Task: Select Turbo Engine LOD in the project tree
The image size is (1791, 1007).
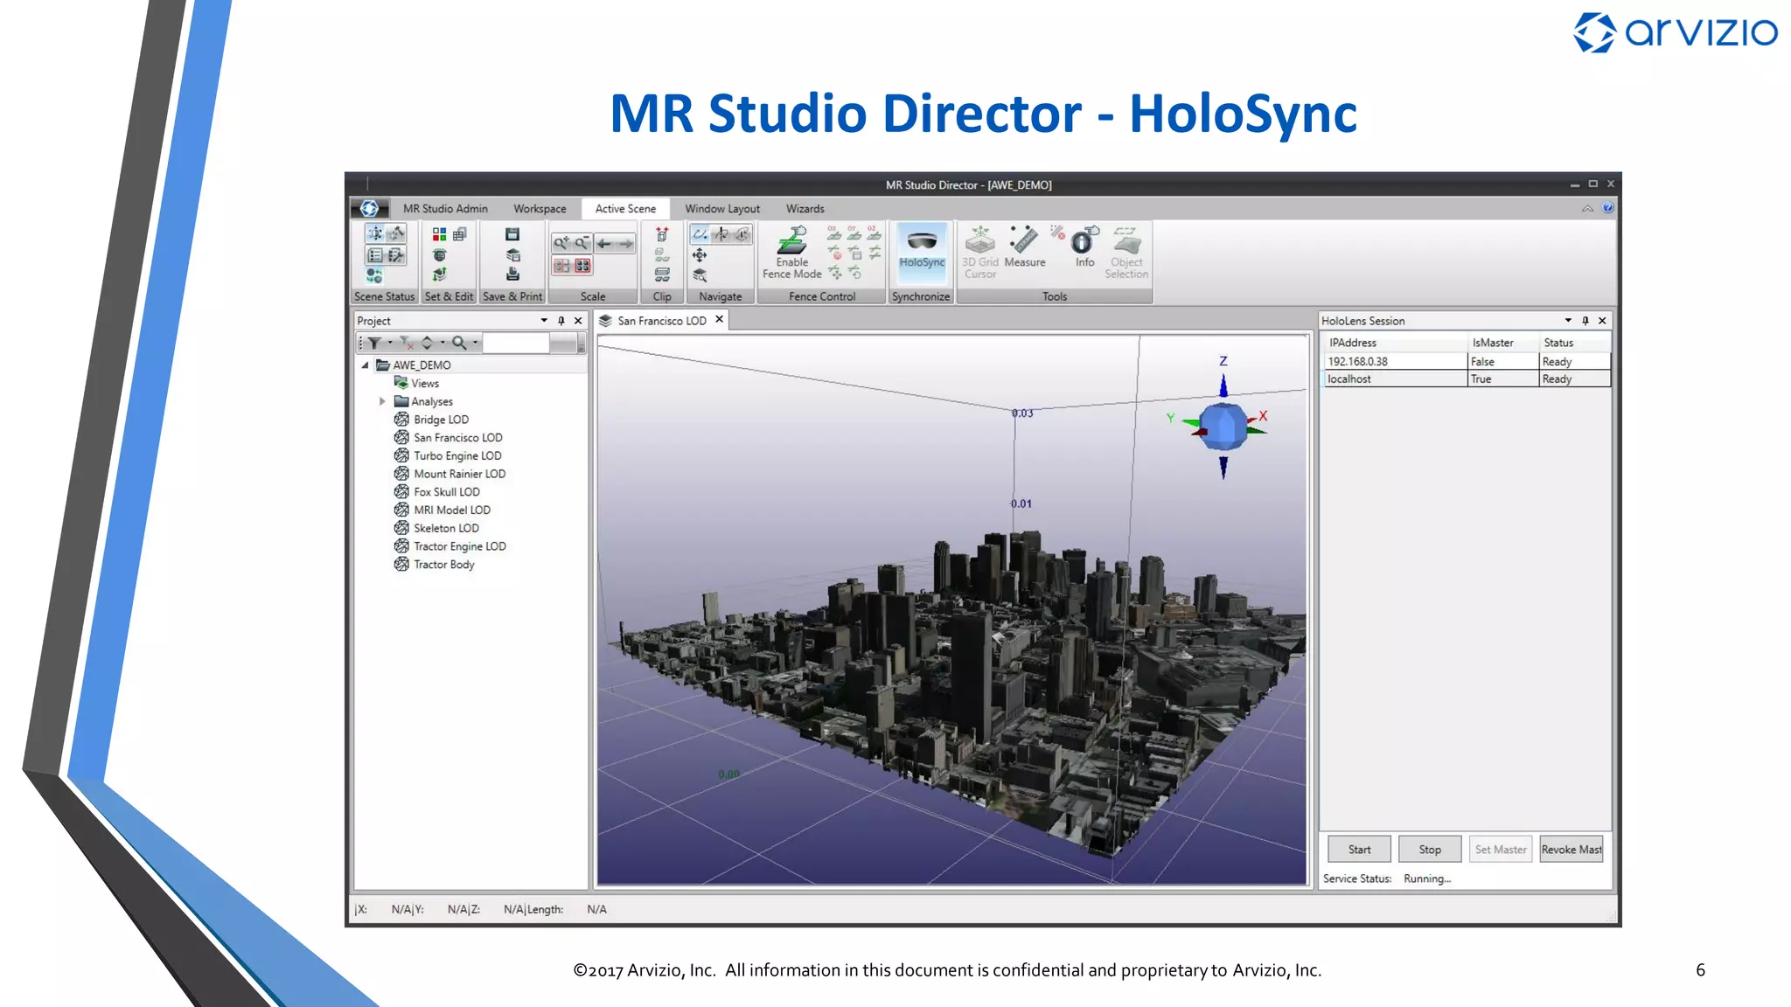Action: click(457, 455)
